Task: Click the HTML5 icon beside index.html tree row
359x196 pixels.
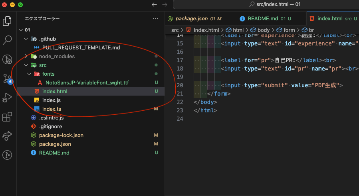Action: pos(37,91)
